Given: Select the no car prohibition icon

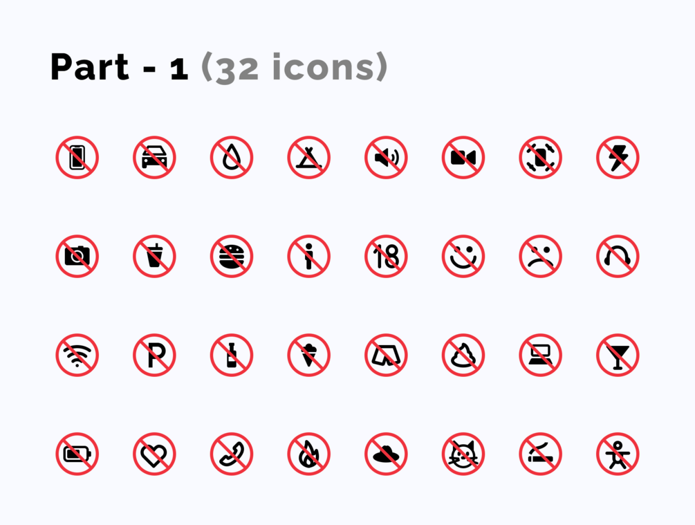Looking at the screenshot, I should point(154,158).
